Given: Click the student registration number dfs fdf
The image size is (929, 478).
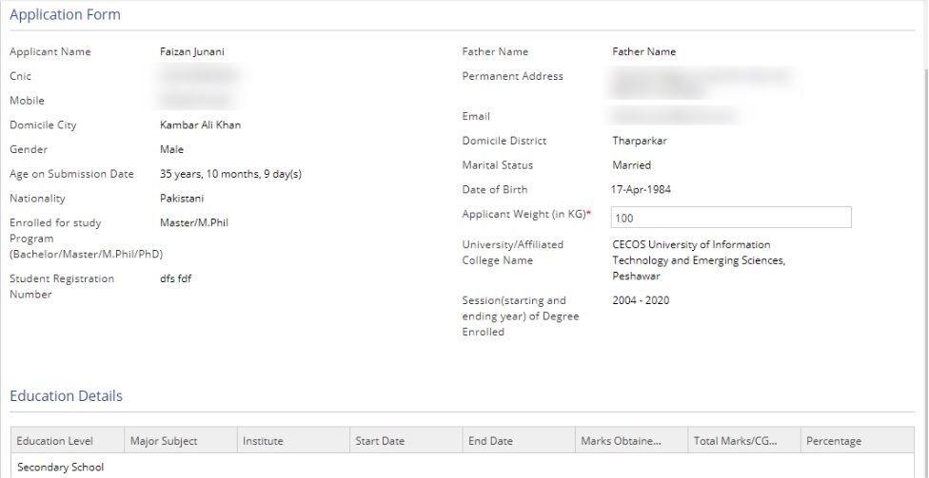Looking at the screenshot, I should pos(177,278).
